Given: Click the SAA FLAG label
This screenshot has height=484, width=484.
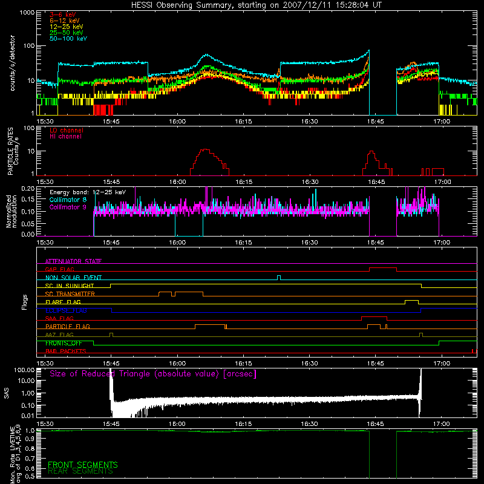Looking at the screenshot, I should pos(59,318).
